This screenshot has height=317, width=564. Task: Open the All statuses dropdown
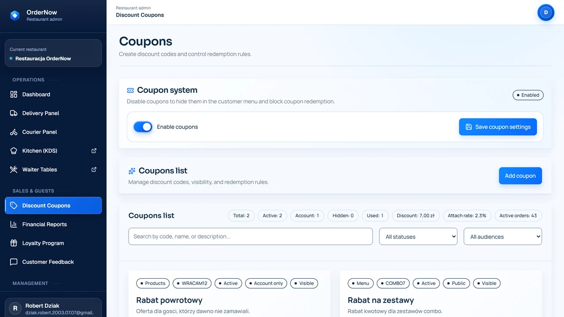point(418,236)
